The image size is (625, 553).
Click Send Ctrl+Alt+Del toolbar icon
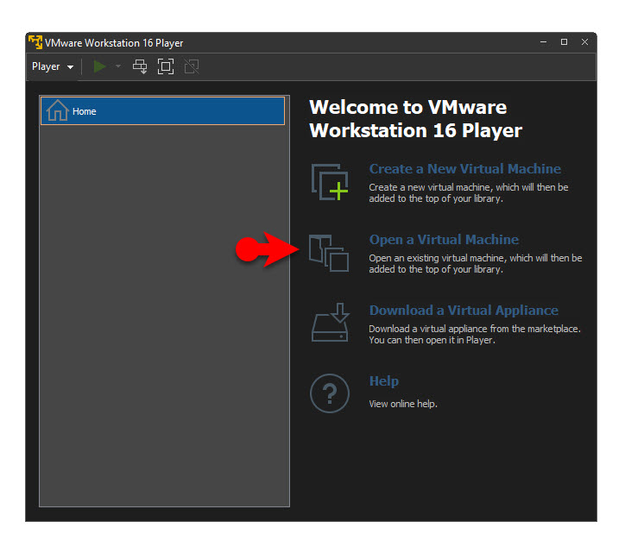coord(140,66)
